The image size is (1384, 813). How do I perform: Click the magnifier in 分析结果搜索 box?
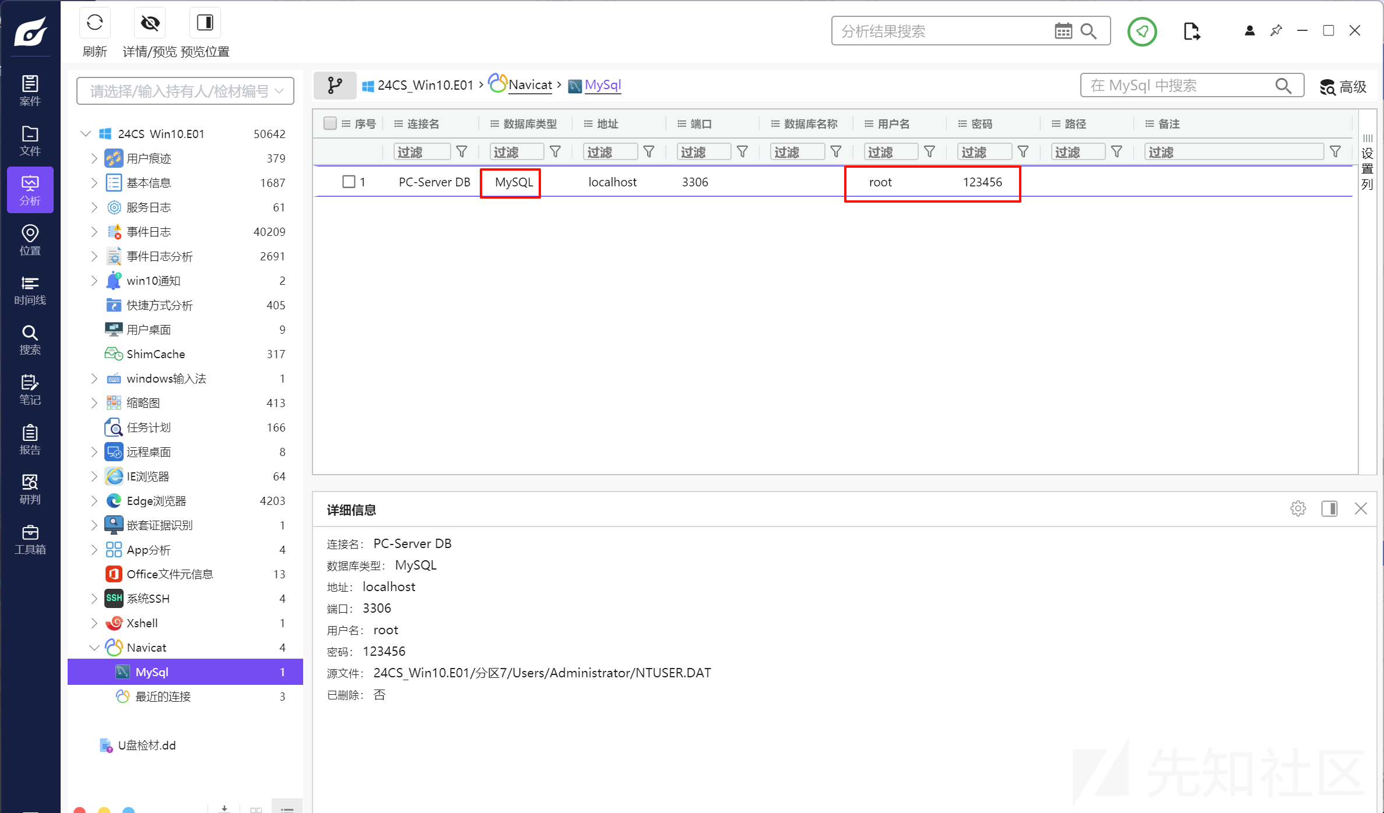(1088, 31)
